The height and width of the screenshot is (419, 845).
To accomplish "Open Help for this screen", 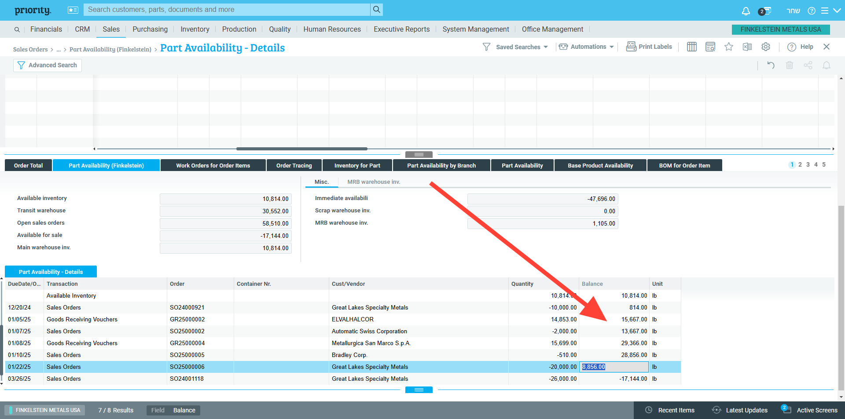I will (800, 47).
